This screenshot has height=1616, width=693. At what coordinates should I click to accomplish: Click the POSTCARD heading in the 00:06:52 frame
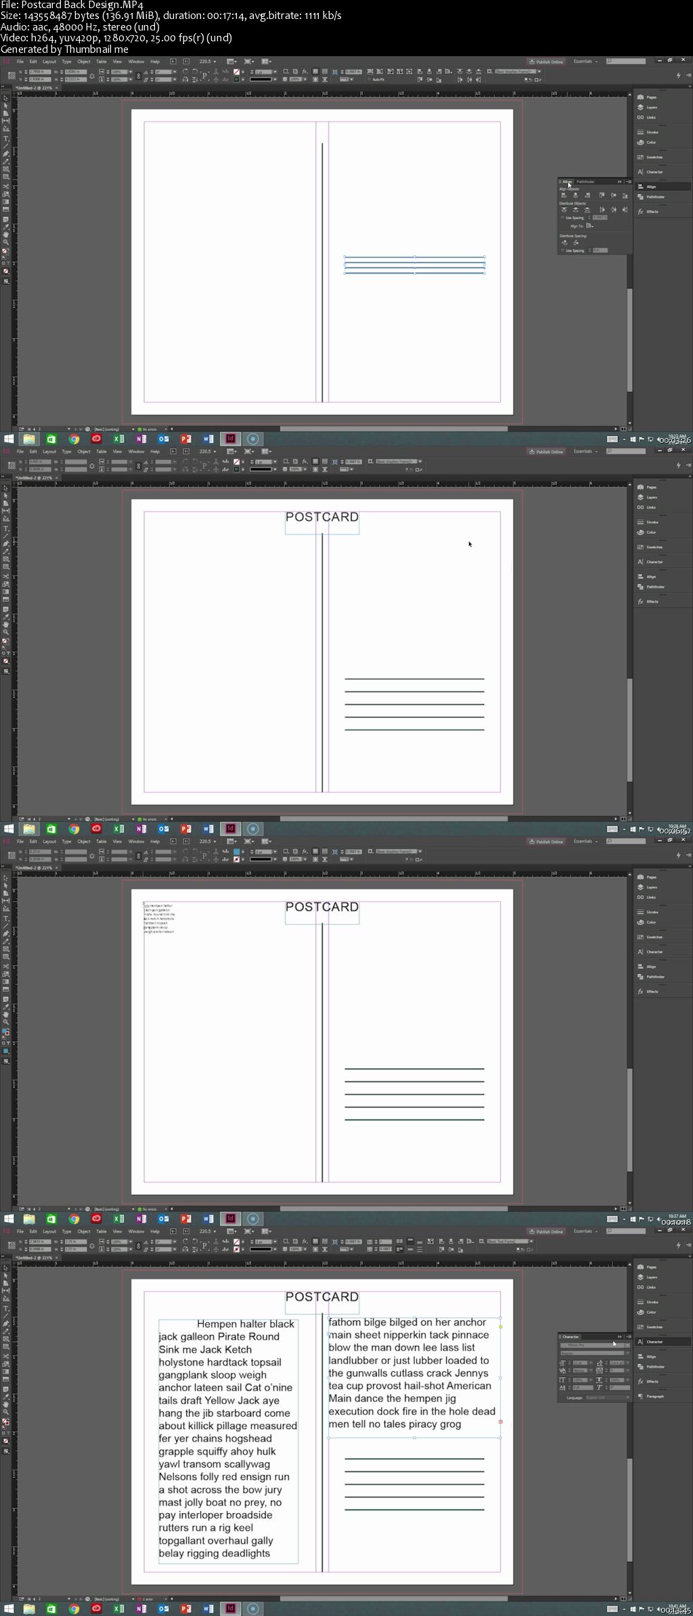pos(322,517)
